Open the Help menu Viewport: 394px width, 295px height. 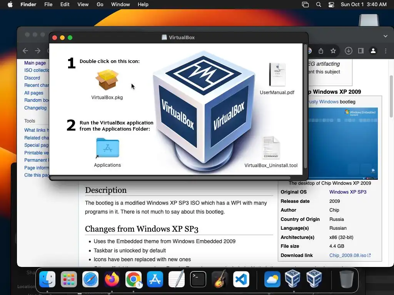tap(143, 5)
